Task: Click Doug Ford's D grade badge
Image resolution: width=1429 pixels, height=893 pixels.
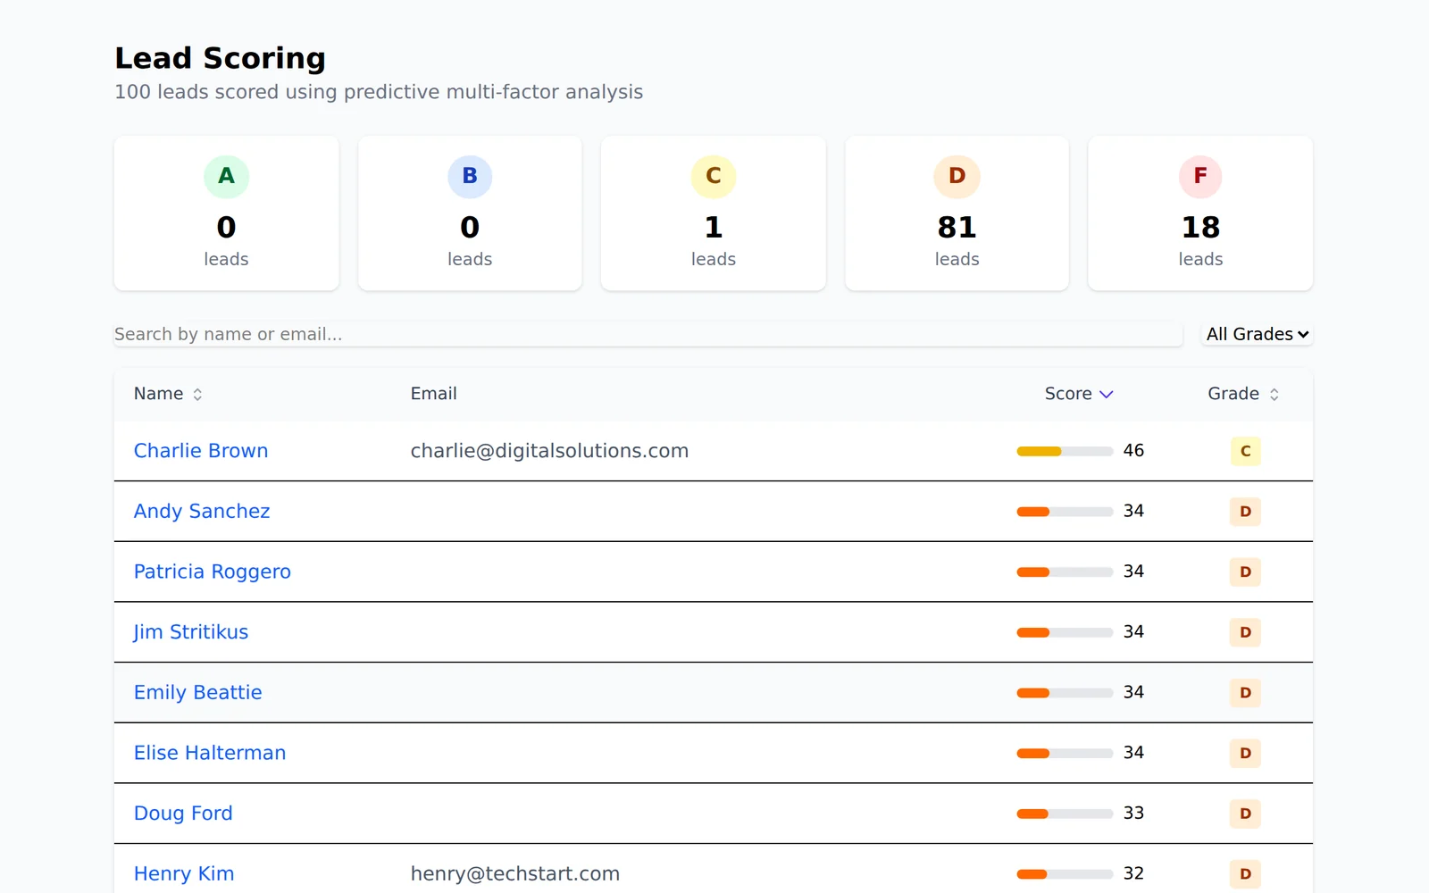Action: [1245, 814]
